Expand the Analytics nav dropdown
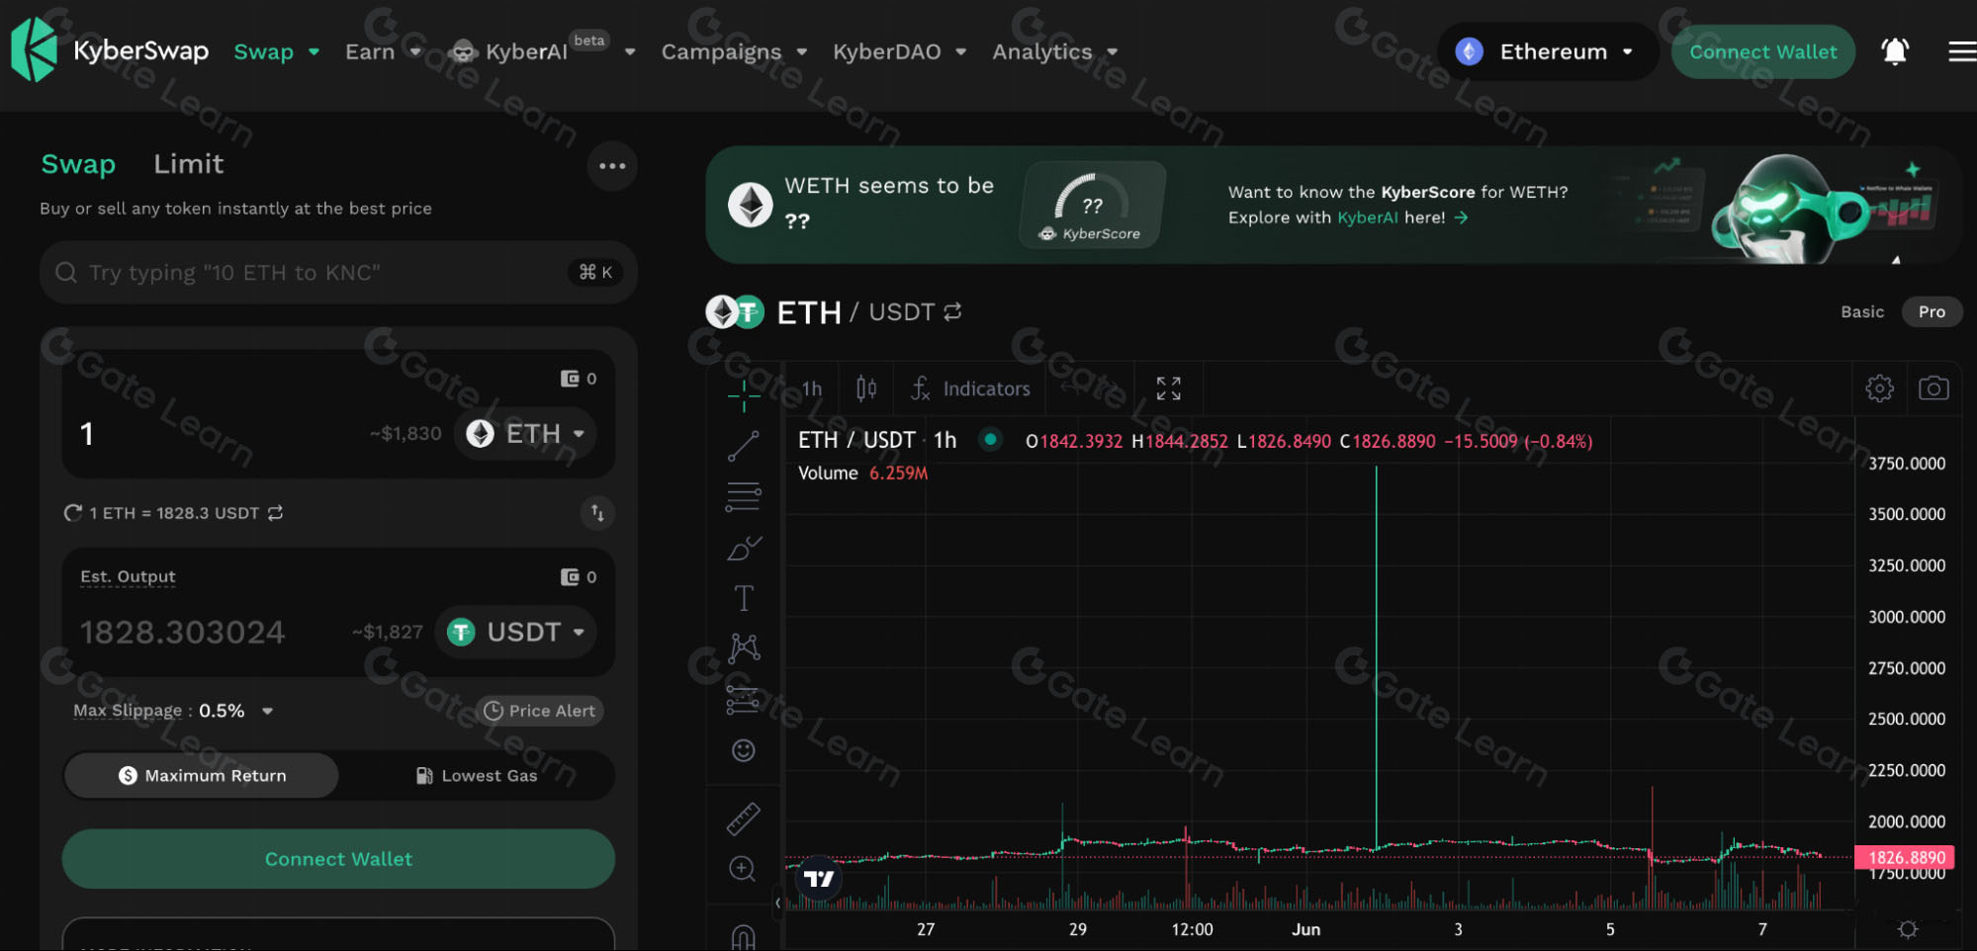1977x951 pixels. (1113, 52)
